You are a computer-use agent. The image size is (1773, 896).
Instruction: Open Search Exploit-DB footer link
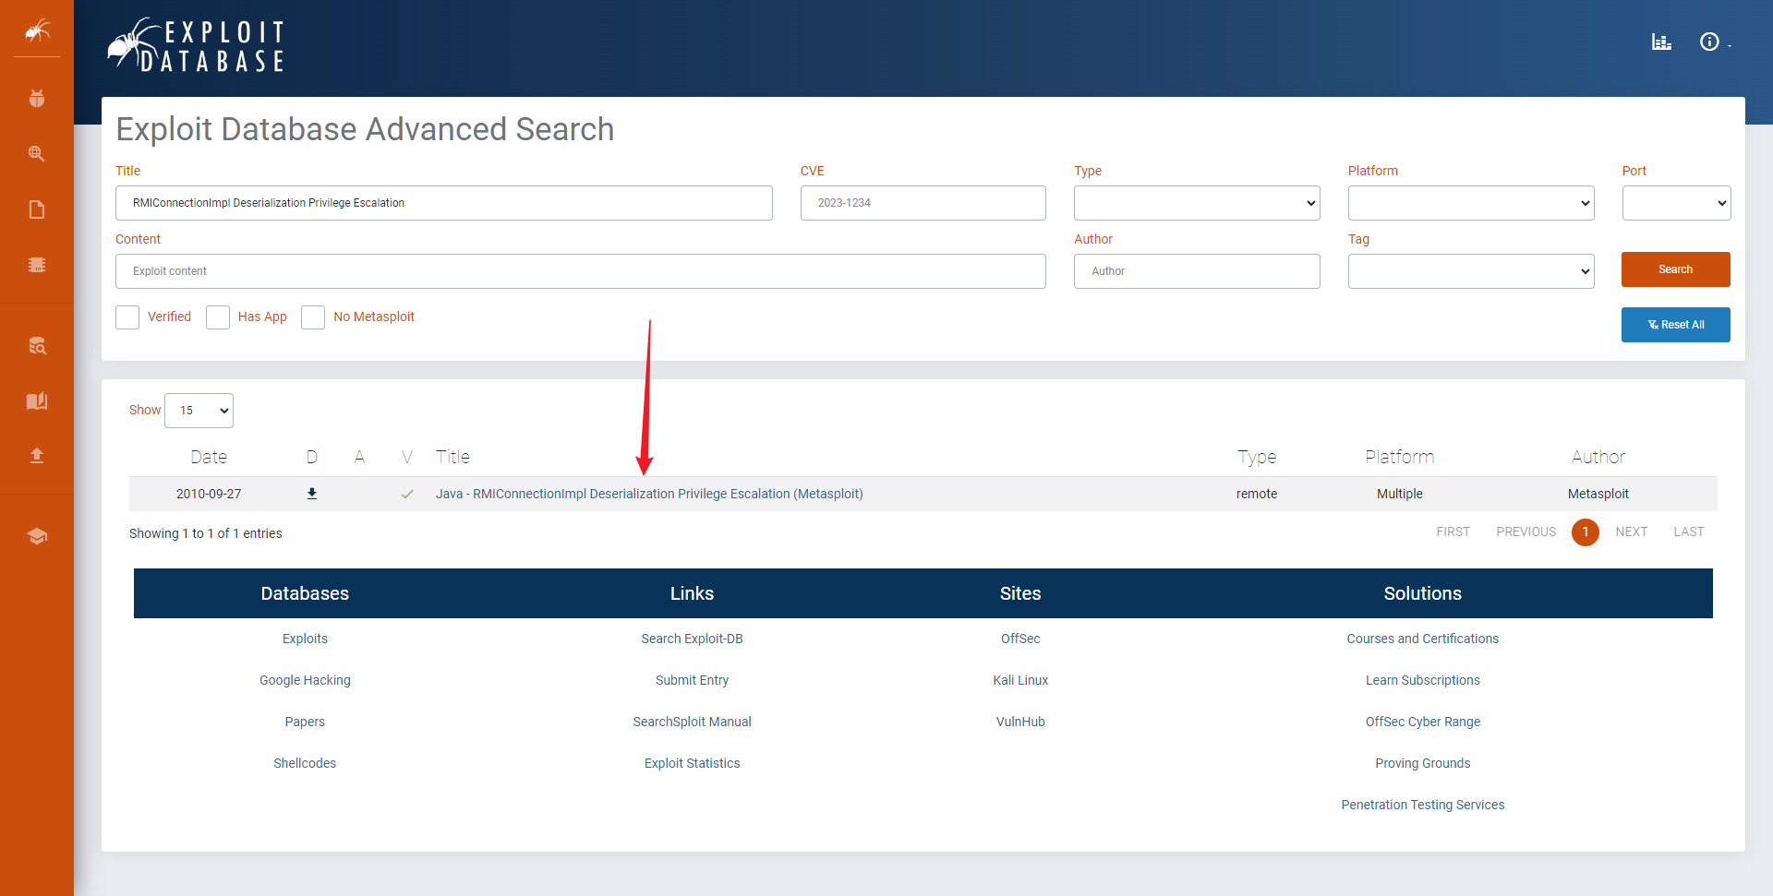coord(692,639)
